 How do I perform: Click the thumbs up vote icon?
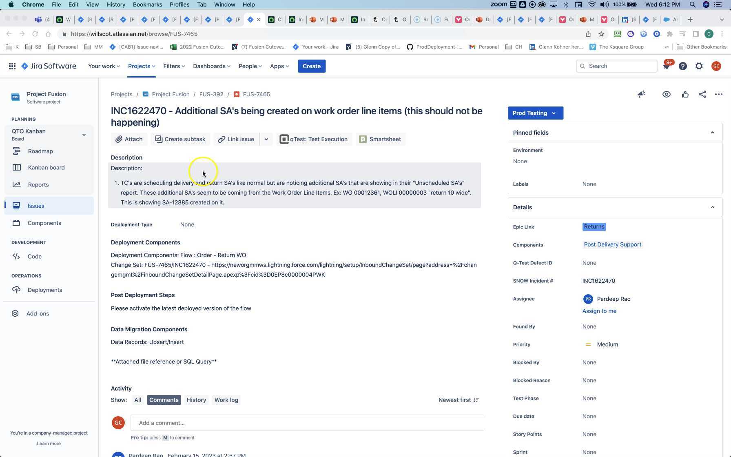click(x=685, y=94)
